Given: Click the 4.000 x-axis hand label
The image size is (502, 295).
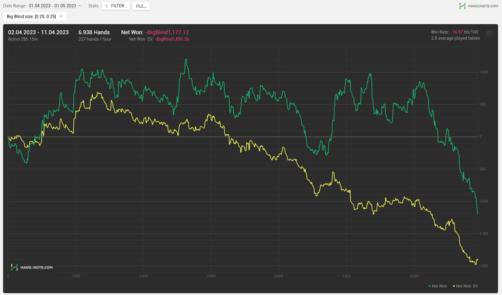Looking at the screenshot, I should [279, 276].
